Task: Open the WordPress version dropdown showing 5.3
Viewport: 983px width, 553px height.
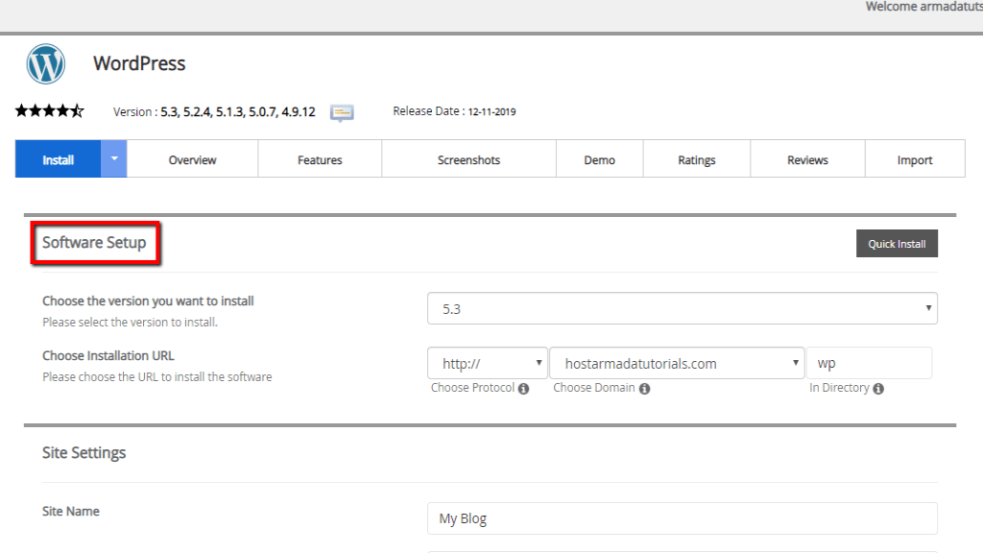Action: coord(683,308)
